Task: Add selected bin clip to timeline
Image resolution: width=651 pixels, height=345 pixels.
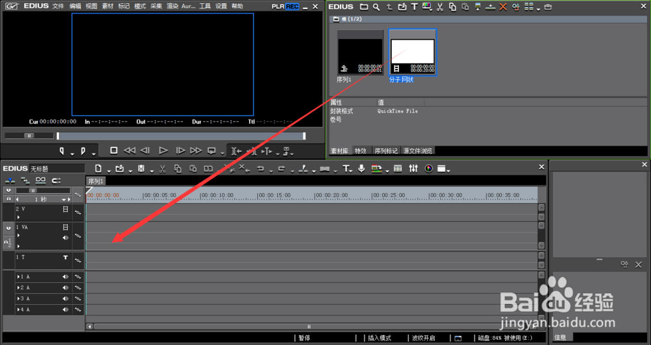Action: tap(490, 6)
